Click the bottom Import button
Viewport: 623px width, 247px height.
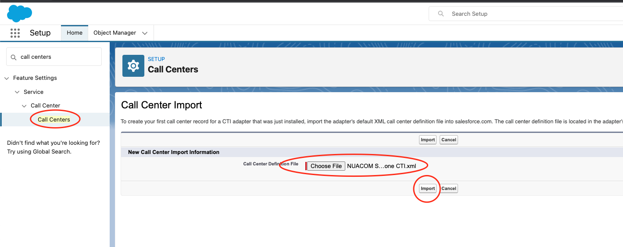(428, 189)
